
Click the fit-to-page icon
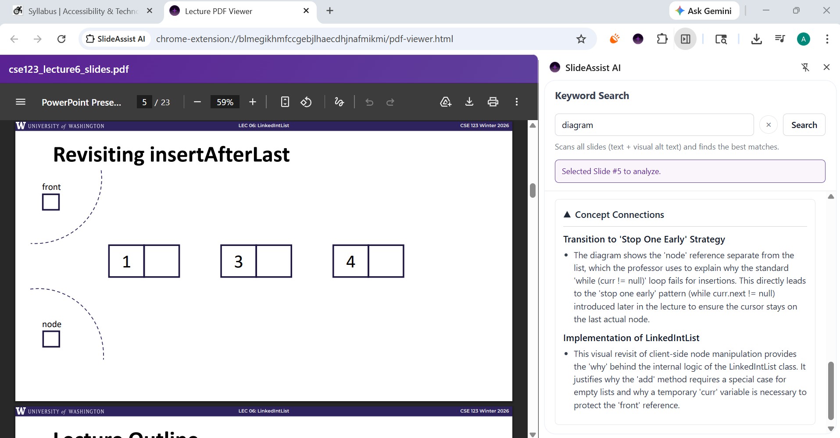(x=285, y=102)
